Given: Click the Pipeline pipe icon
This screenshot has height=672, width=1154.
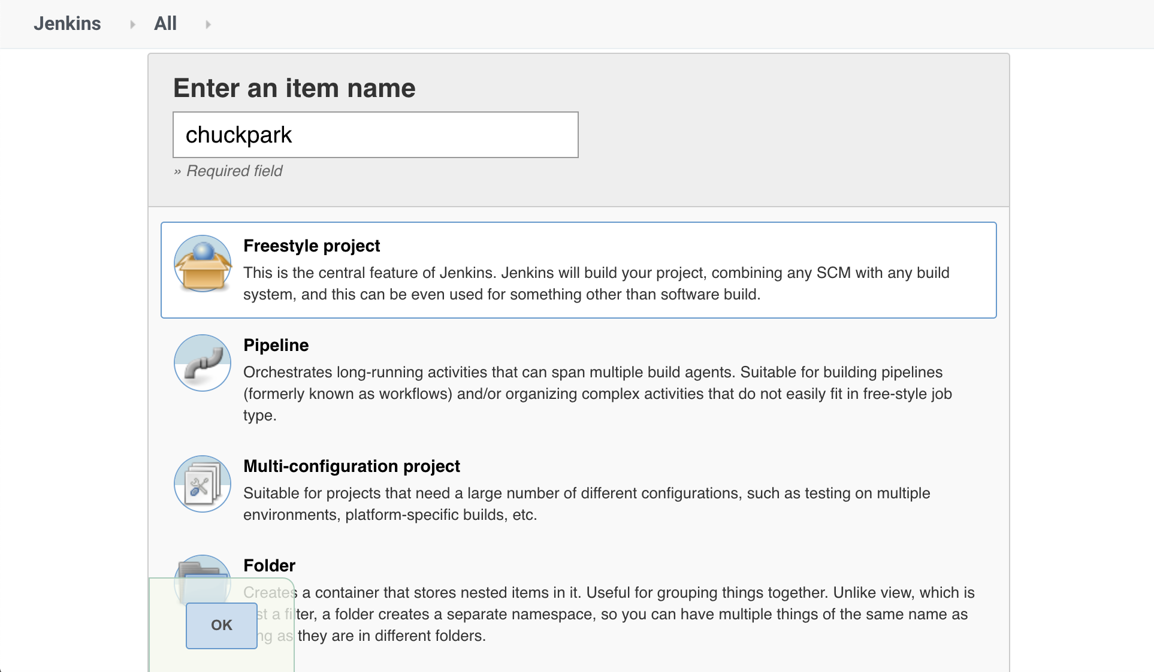Looking at the screenshot, I should tap(203, 363).
